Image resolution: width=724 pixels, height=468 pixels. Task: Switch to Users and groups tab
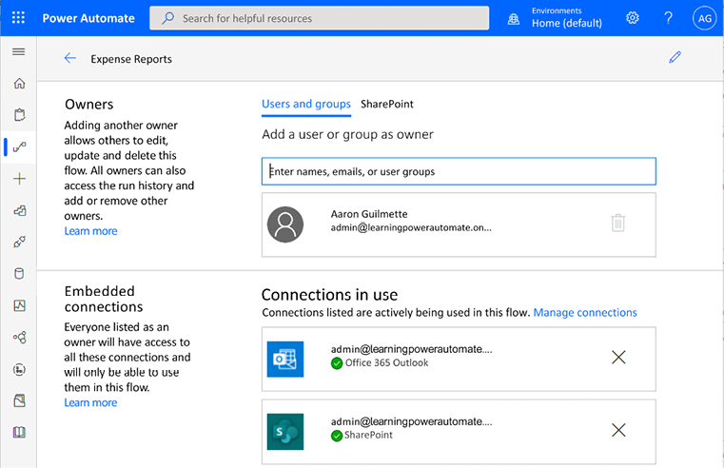click(x=306, y=105)
